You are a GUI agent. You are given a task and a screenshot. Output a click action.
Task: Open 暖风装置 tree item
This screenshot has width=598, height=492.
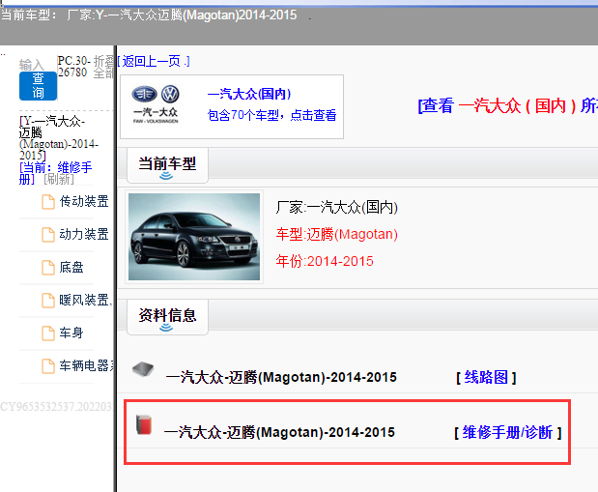pyautogui.click(x=85, y=300)
